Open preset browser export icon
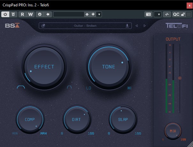The width and height of the screenshot is (193, 147). pos(43,26)
